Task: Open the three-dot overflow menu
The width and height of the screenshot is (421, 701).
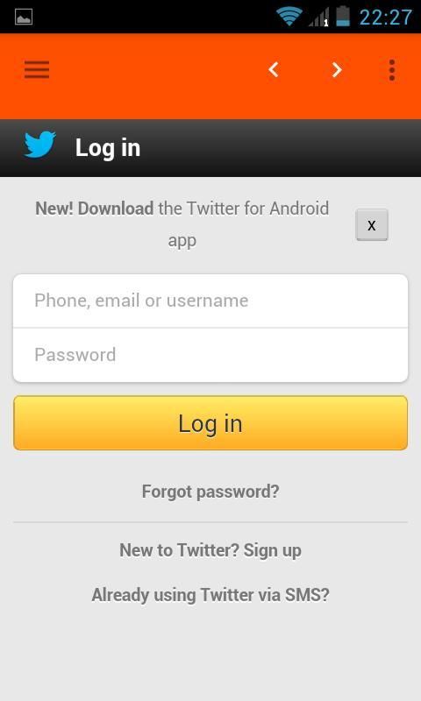Action: point(392,70)
